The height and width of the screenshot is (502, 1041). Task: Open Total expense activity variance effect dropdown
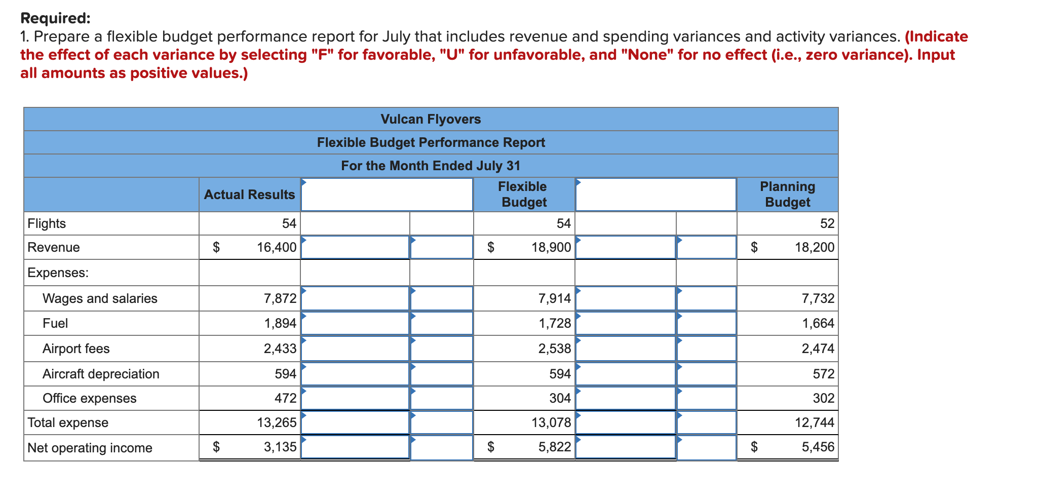(707, 422)
